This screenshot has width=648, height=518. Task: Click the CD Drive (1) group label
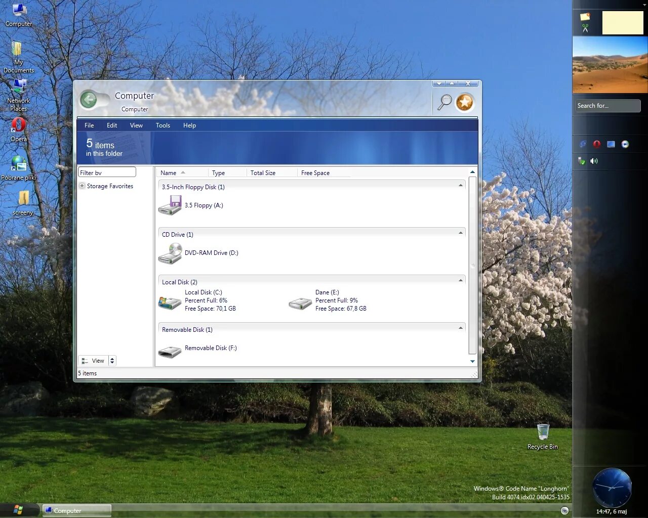click(x=178, y=235)
